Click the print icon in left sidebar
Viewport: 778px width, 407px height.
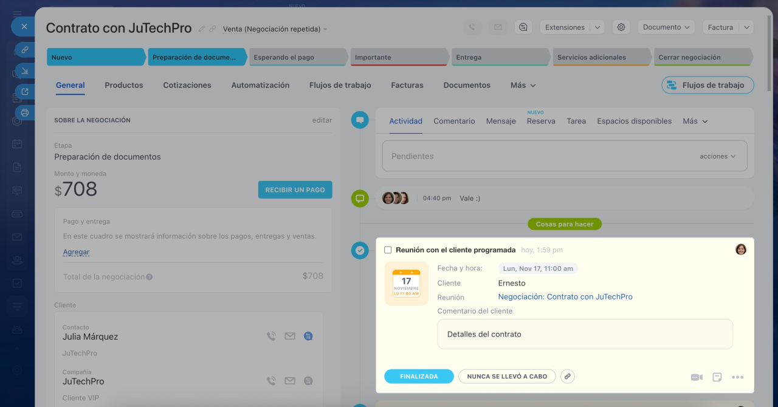[25, 112]
